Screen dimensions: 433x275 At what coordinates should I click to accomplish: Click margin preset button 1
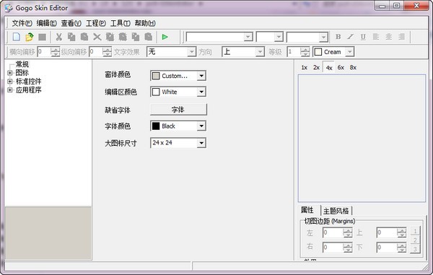pos(415,231)
